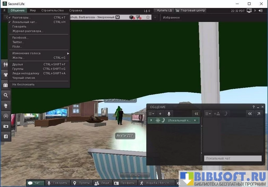Image resolution: width=268 pixels, height=187 pixels.
Task: Enable Не беспокоить mode
Action: point(23,85)
